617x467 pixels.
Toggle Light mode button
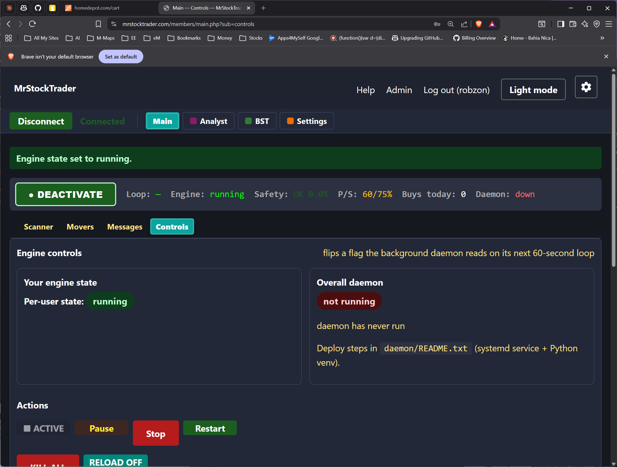point(533,90)
